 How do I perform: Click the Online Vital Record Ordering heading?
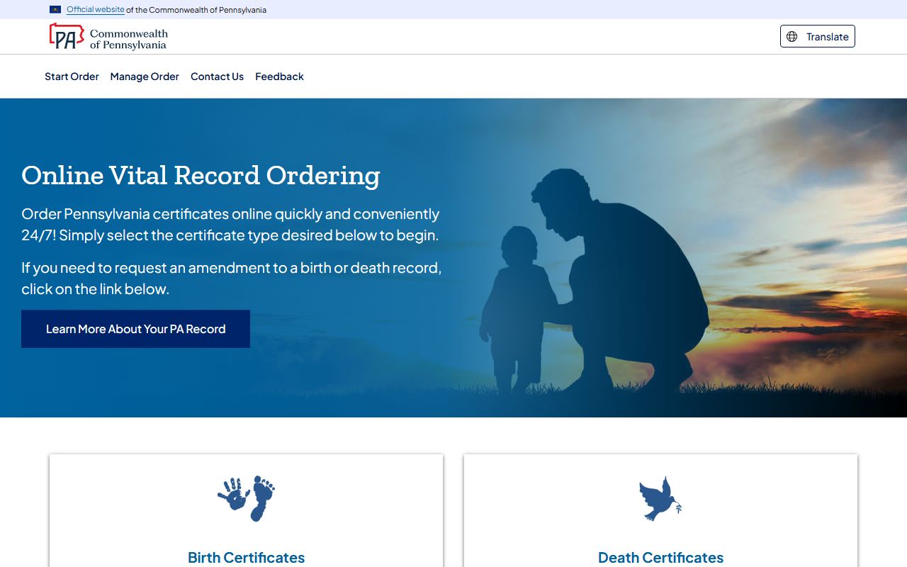click(x=201, y=175)
